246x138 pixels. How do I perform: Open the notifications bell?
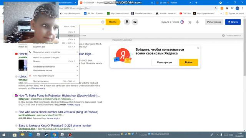(x=197, y=22)
